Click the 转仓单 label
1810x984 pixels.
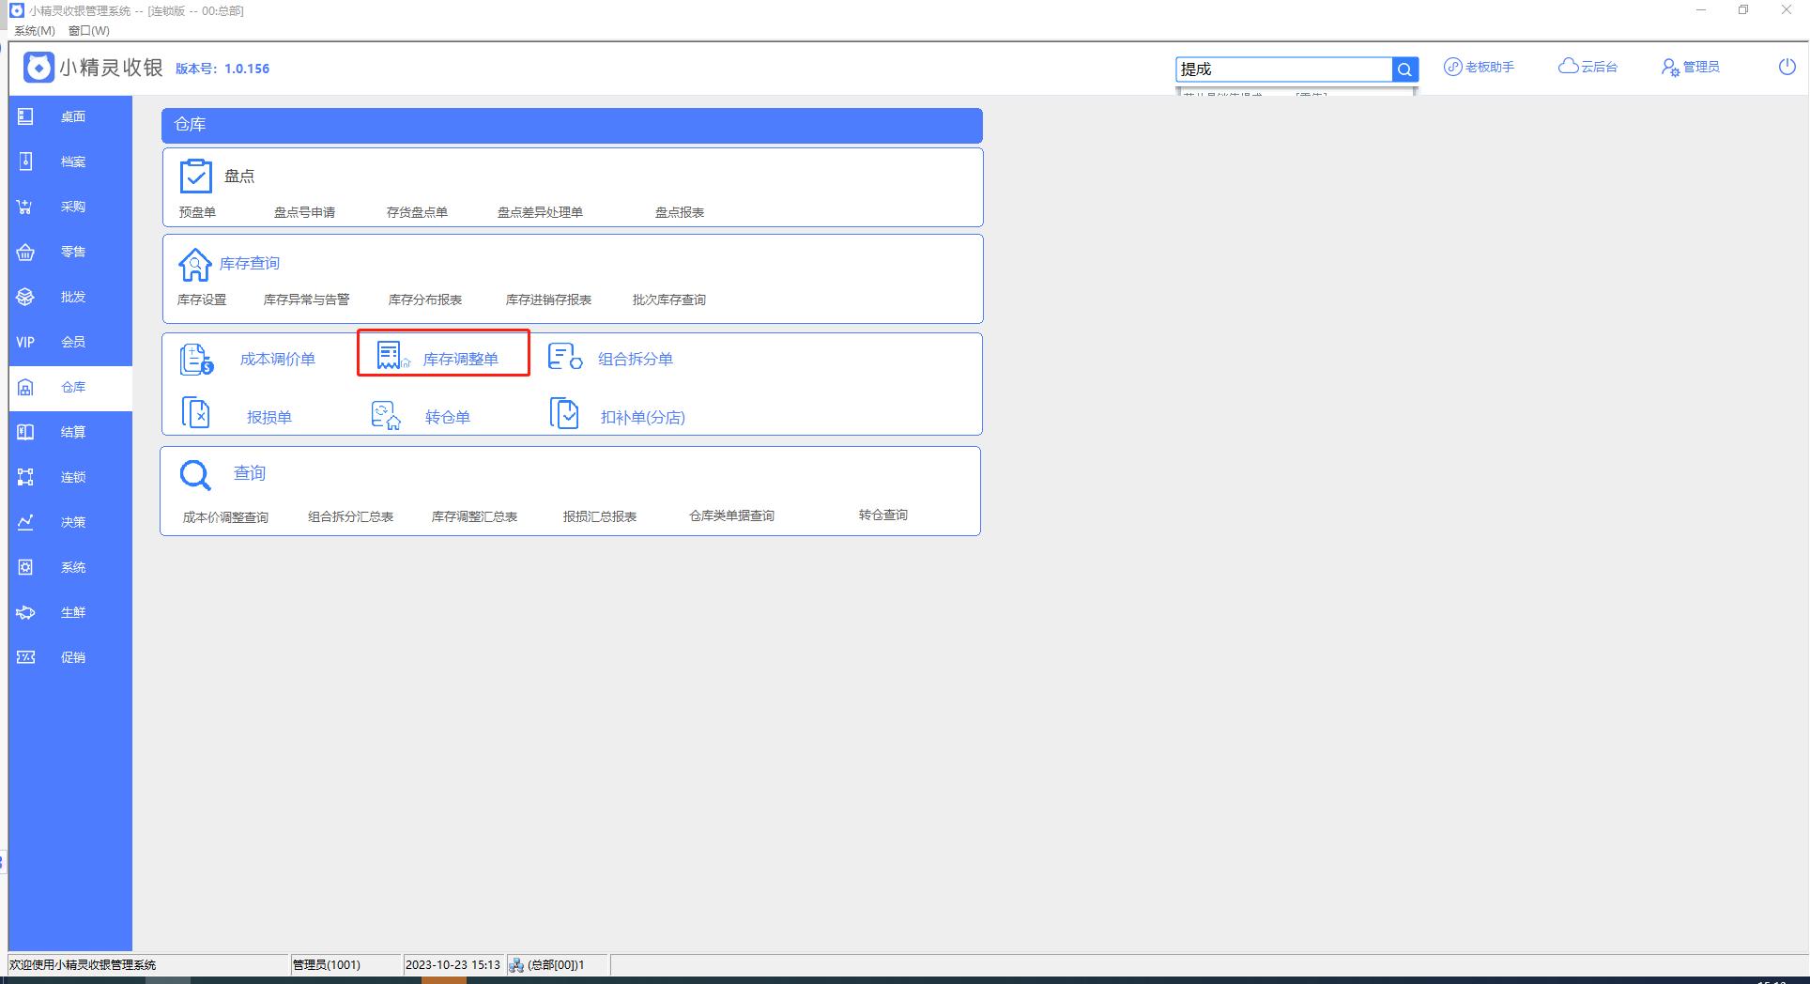coord(448,417)
